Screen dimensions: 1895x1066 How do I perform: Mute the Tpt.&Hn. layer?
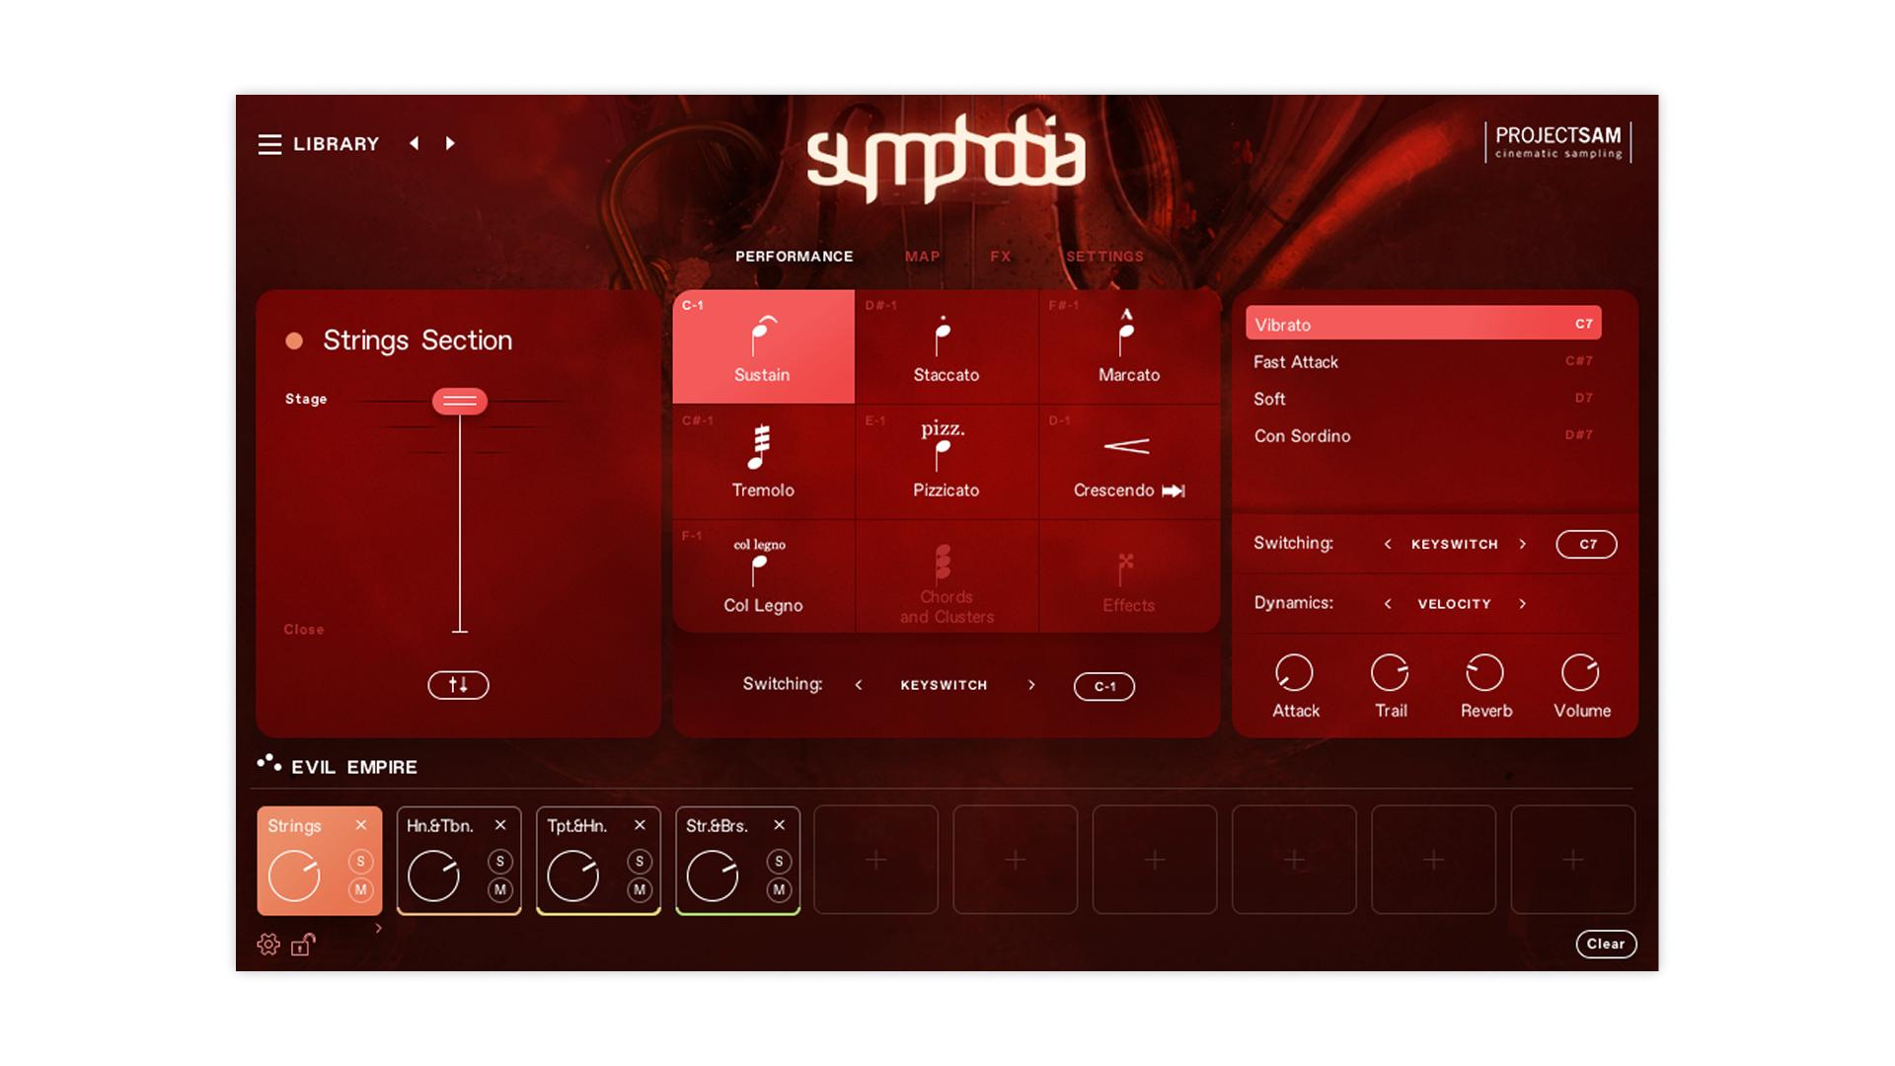[640, 890]
